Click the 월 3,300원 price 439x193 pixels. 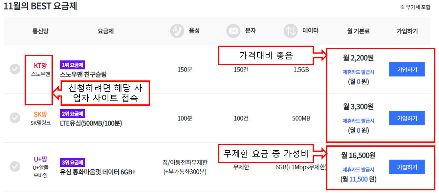(x=359, y=107)
